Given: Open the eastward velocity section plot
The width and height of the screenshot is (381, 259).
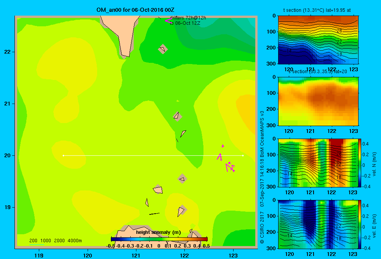Looking at the screenshot, I should [318, 224].
